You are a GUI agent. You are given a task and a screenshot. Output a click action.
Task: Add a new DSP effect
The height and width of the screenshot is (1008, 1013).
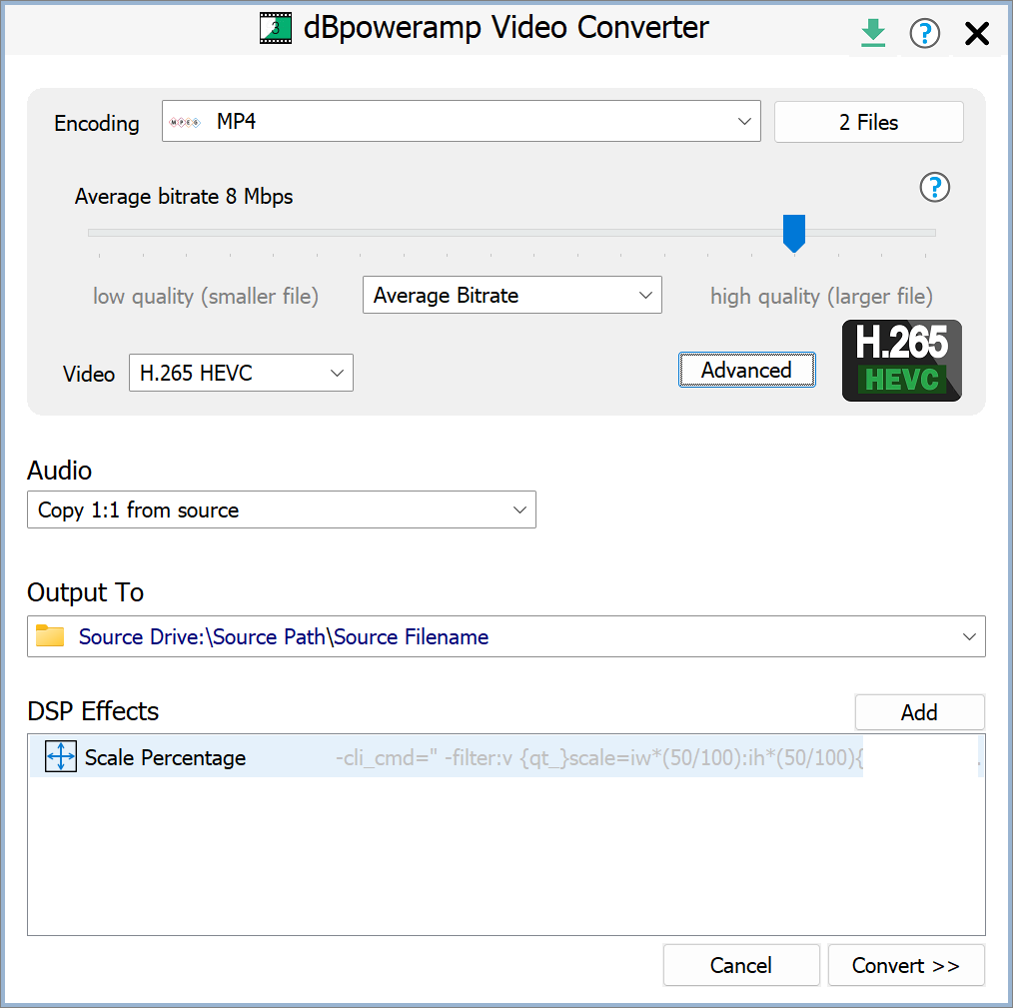(x=919, y=712)
